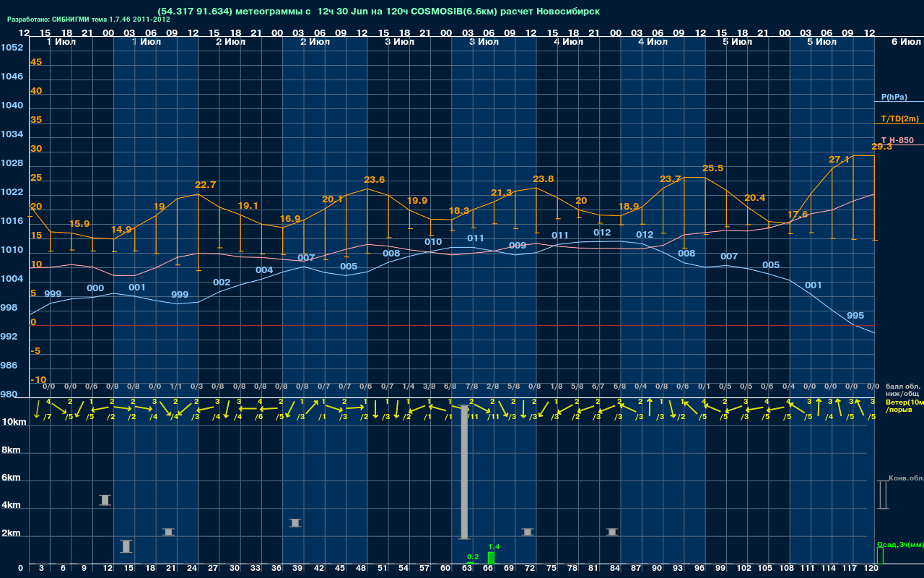Select the T/TD(2m) legend label
The width and height of the screenshot is (924, 578).
click(899, 118)
